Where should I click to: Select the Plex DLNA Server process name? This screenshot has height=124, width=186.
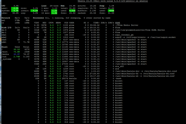point(140,30)
